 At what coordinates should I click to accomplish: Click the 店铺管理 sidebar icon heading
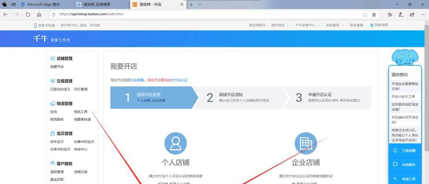click(61, 58)
